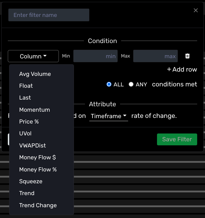
Task: Choose Avg Volume from column list
Action: click(35, 74)
